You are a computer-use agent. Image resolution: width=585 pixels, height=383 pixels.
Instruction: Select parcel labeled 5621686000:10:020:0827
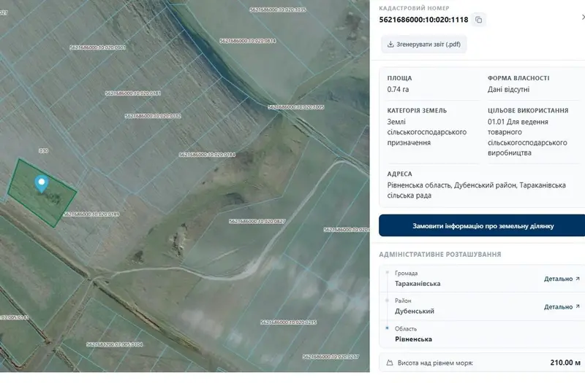[x=257, y=222]
